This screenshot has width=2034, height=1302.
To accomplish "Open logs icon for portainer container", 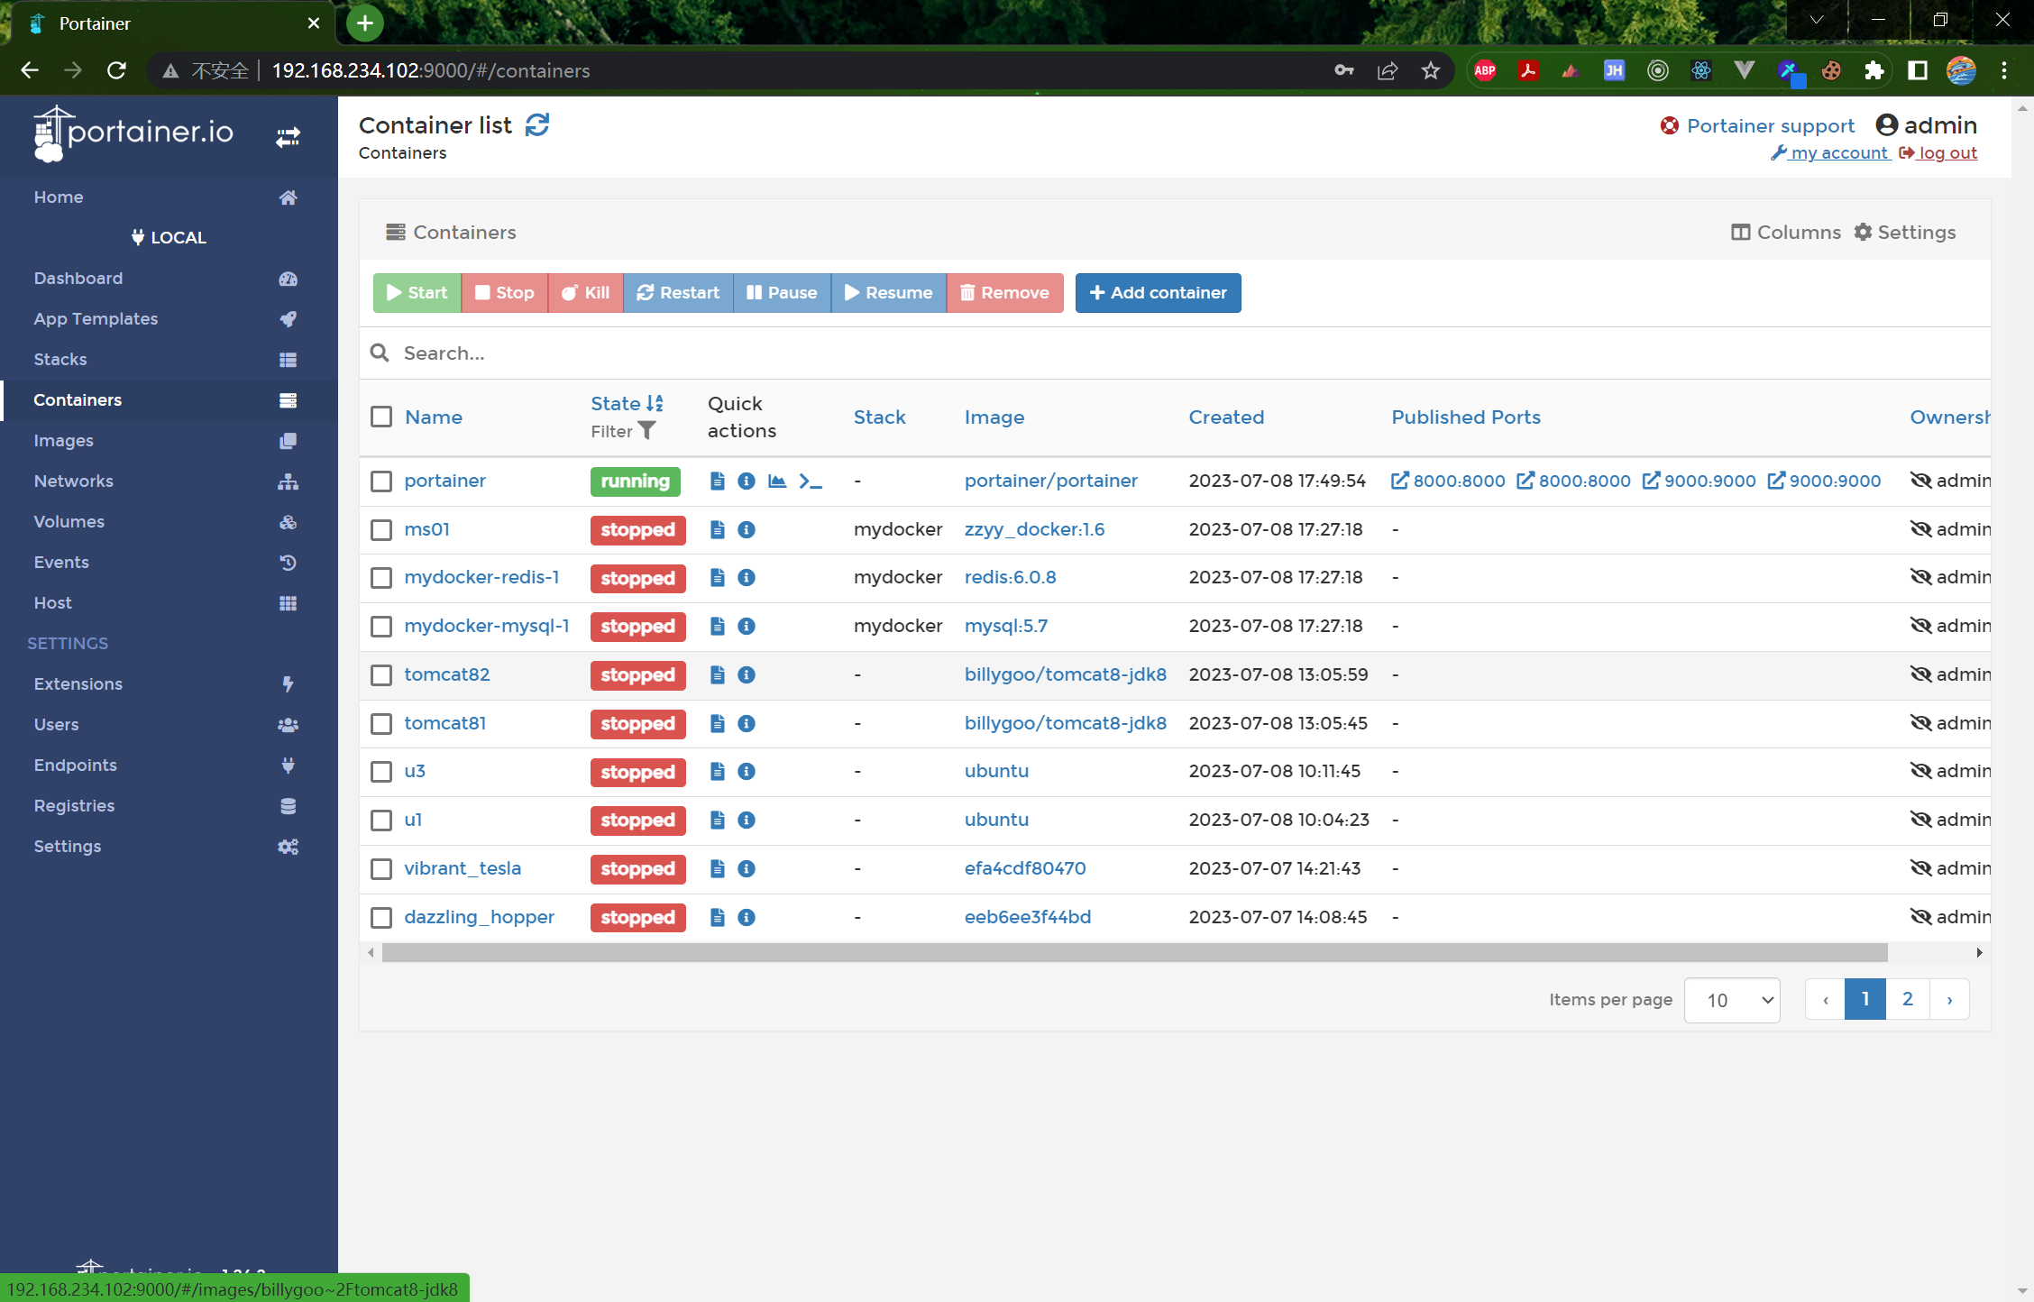I will [718, 481].
